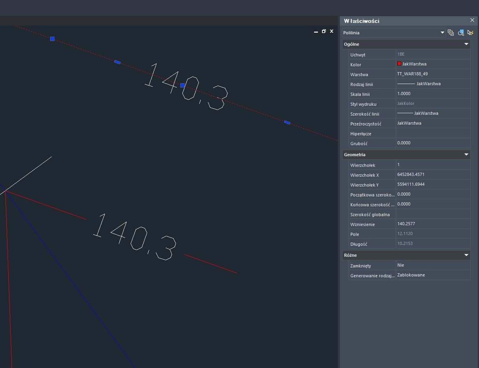Restore the drawing viewport window

pyautogui.click(x=324, y=31)
